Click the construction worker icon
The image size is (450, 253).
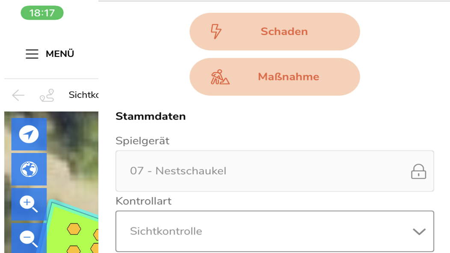[220, 77]
